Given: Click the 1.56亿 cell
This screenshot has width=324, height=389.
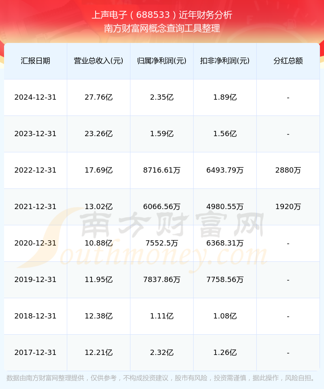Looking at the screenshot, I should 225,134.
